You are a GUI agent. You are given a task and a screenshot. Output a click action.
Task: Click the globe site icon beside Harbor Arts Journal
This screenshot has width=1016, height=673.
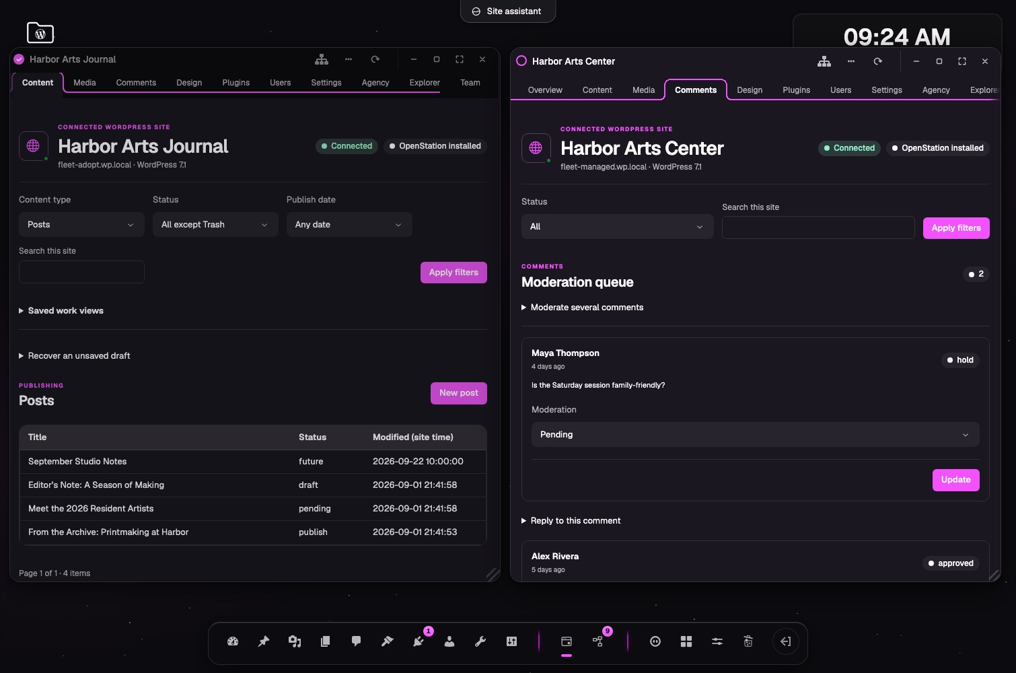click(x=33, y=146)
